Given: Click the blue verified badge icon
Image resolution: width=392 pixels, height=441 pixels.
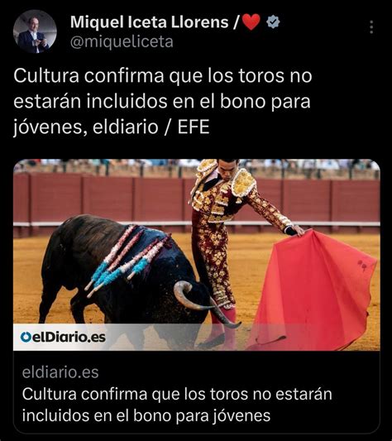Looking at the screenshot, I should click(x=273, y=22).
